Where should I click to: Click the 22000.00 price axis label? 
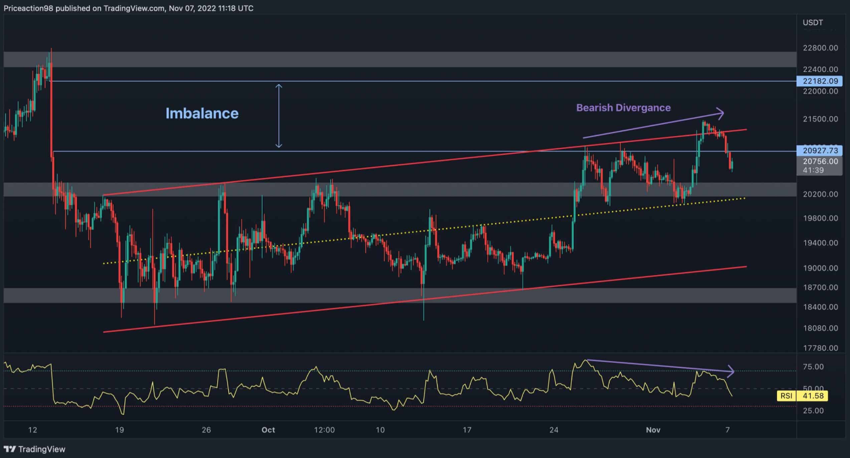pyautogui.click(x=821, y=91)
